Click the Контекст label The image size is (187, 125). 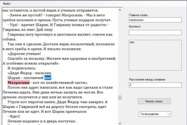coord(135,27)
